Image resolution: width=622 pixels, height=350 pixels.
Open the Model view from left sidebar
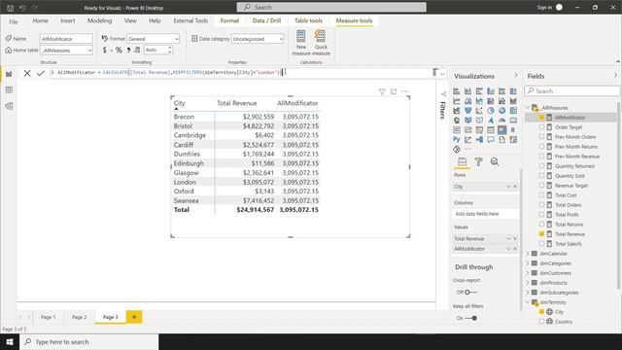pyautogui.click(x=9, y=106)
